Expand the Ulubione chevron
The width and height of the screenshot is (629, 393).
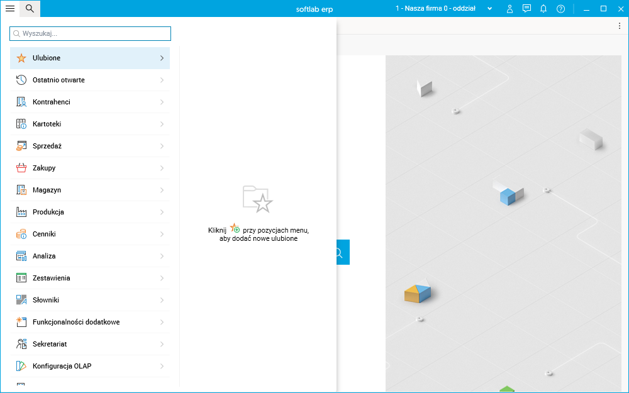point(162,58)
